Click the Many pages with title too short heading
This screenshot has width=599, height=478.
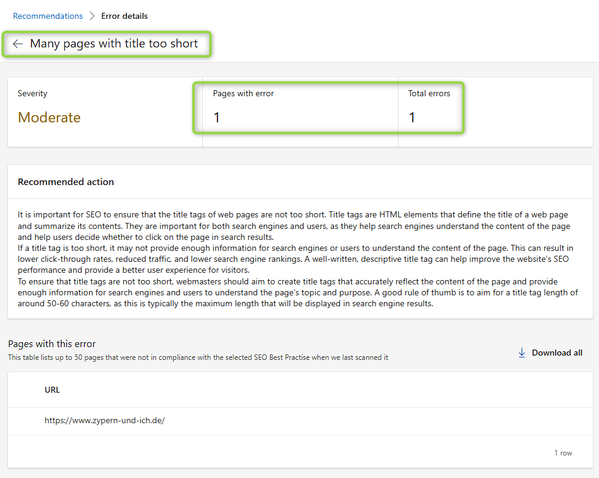(116, 43)
